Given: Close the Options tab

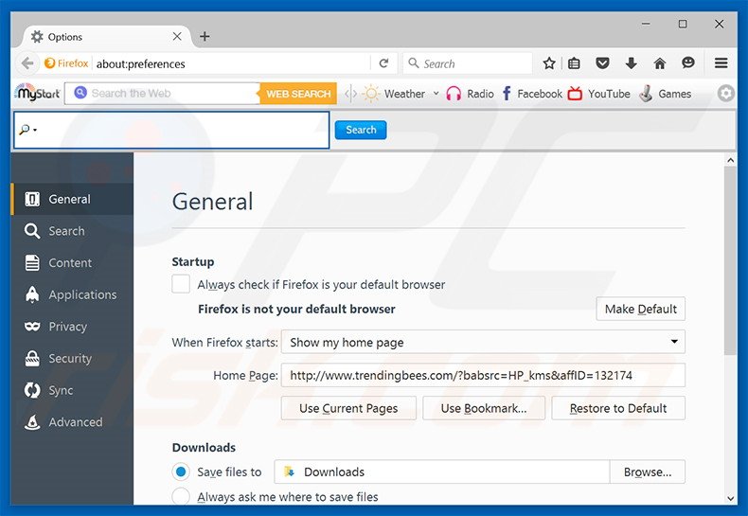Looking at the screenshot, I should 177,36.
